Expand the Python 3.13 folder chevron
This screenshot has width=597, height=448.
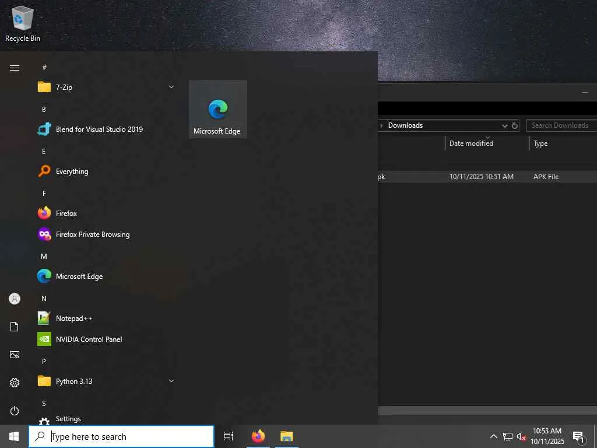click(x=171, y=381)
